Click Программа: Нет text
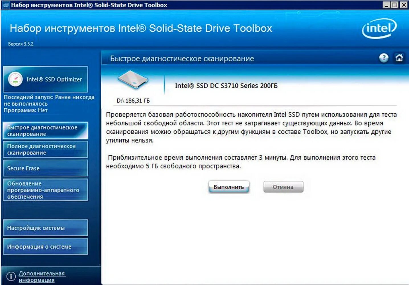This screenshot has width=409, height=285. coord(26,110)
